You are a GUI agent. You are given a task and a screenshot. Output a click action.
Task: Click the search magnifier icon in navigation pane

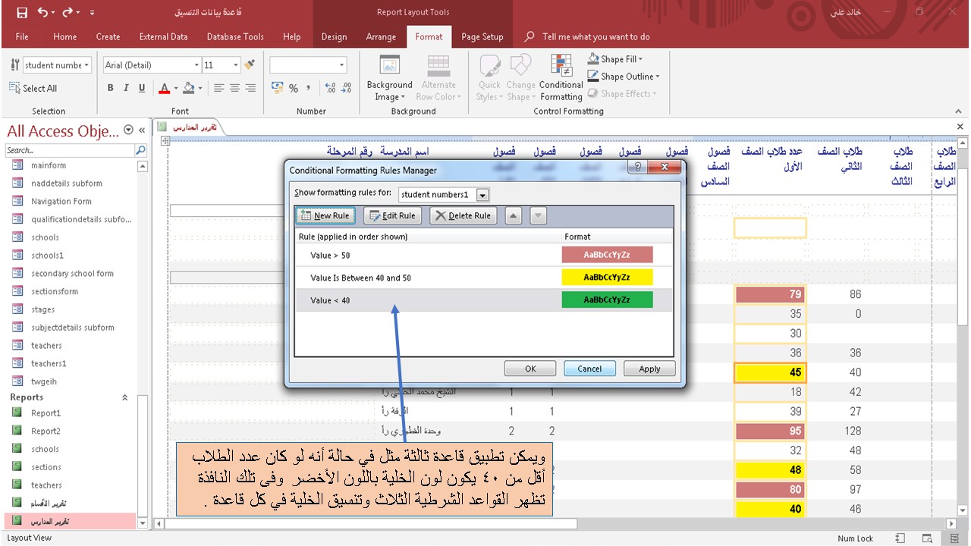[140, 150]
